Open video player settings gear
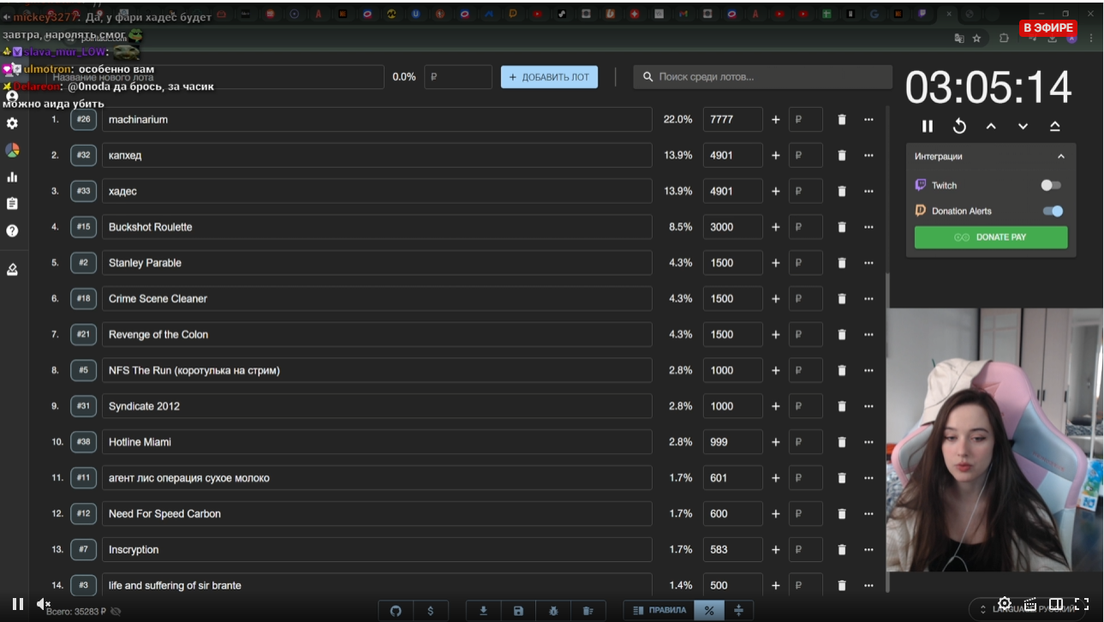The width and height of the screenshot is (1104, 622). point(1005,603)
